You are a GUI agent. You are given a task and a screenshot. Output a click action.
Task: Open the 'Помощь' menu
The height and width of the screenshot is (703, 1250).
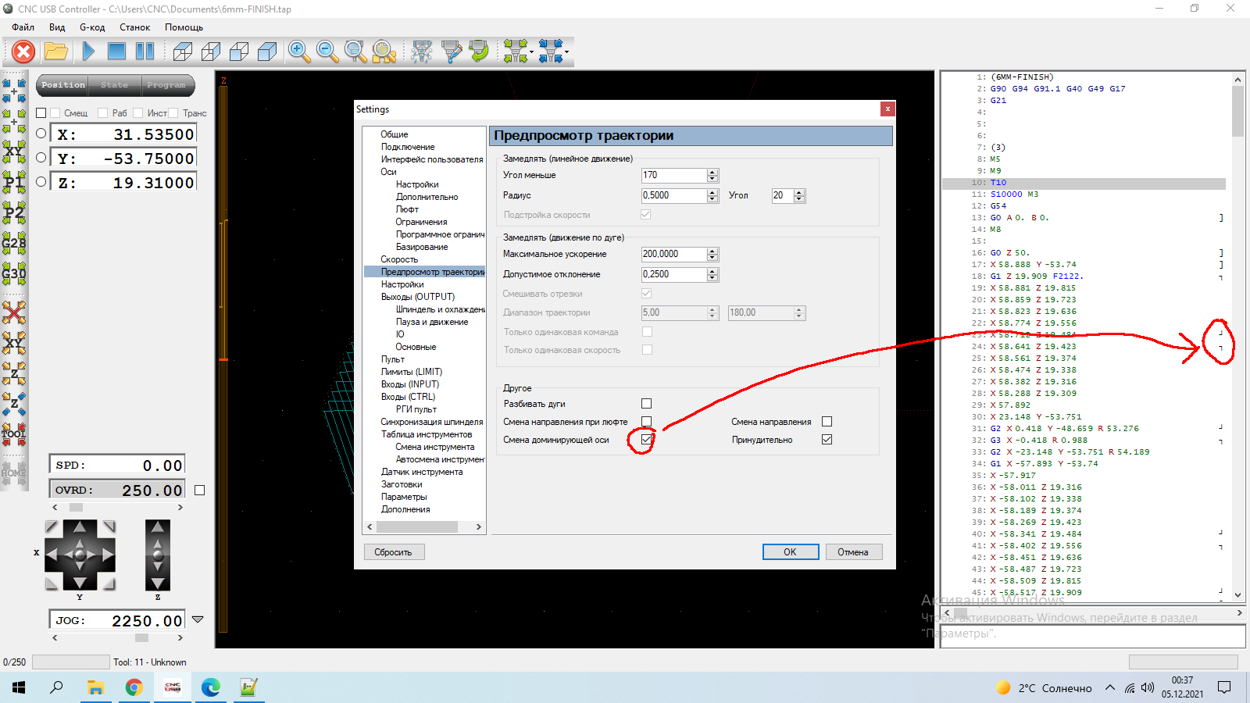pyautogui.click(x=184, y=27)
